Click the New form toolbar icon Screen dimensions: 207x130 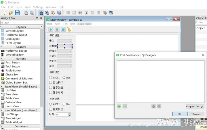(5, 13)
